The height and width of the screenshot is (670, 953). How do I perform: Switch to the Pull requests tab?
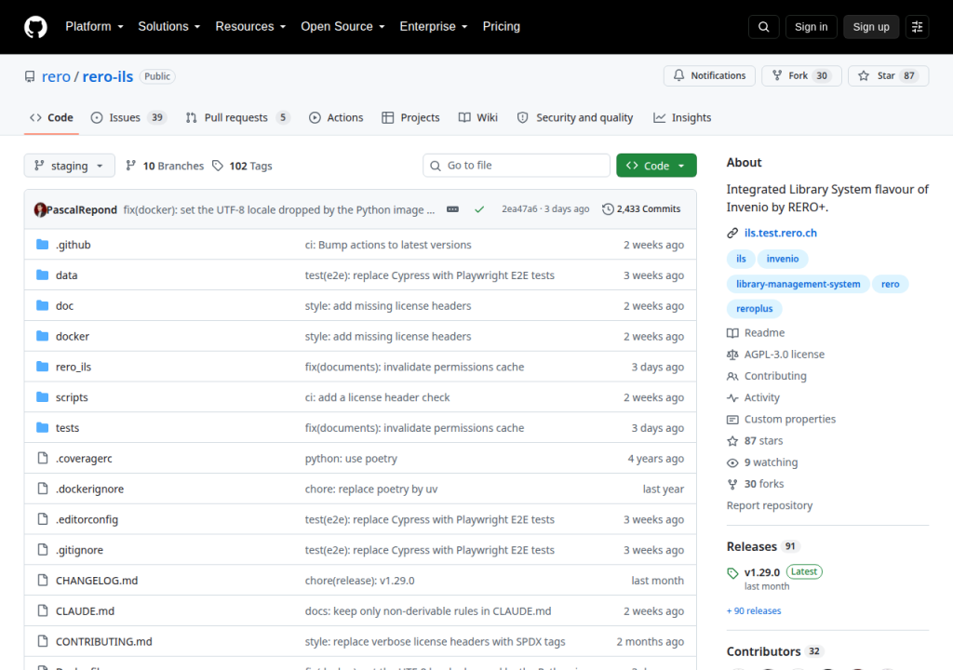[237, 117]
